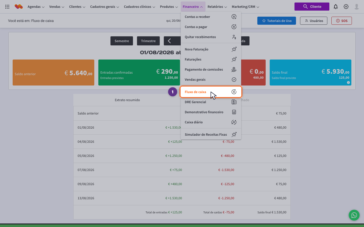Go to previous period arrow
The width and height of the screenshot is (364, 227).
169,41
